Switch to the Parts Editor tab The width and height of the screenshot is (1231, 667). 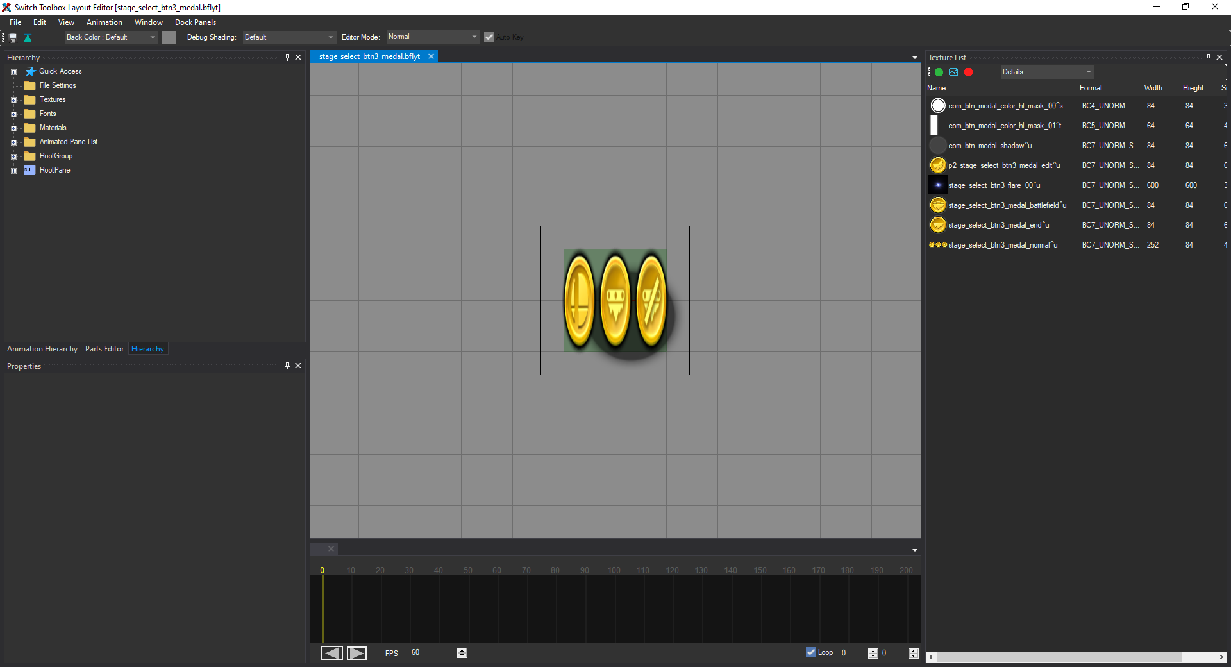[x=105, y=349]
